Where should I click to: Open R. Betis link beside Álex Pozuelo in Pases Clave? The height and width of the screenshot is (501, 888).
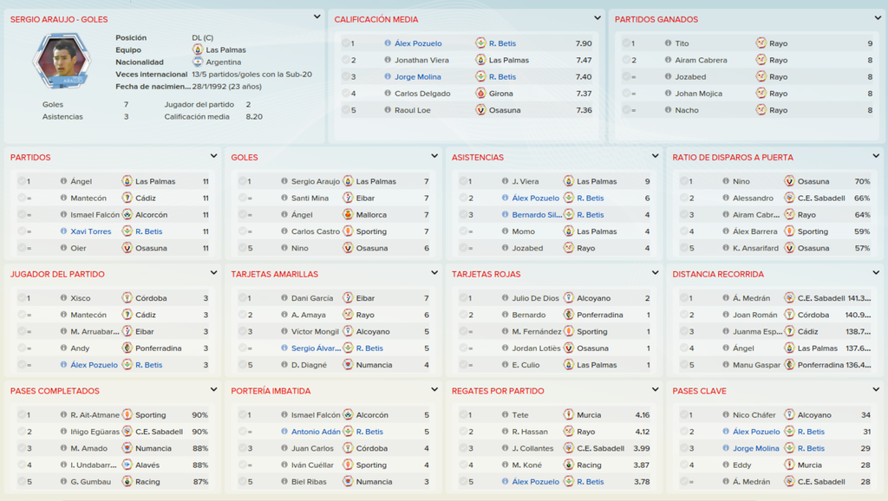tap(811, 432)
